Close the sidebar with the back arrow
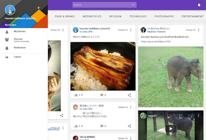 pos(39,8)
